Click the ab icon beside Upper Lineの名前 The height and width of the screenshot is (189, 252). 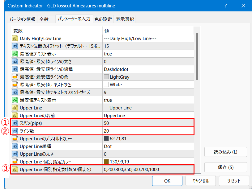pyautogui.click(x=15, y=116)
